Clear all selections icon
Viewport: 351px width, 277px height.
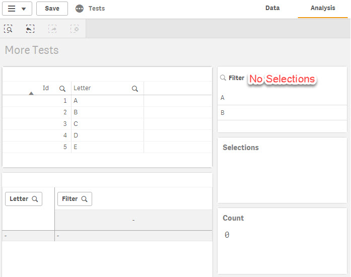[x=75, y=29]
